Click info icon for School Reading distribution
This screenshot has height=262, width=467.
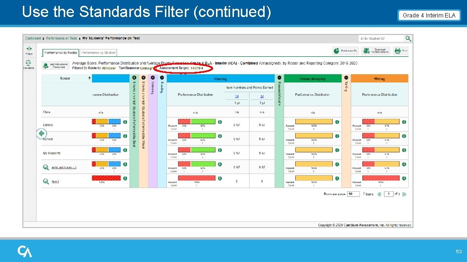(x=220, y=136)
